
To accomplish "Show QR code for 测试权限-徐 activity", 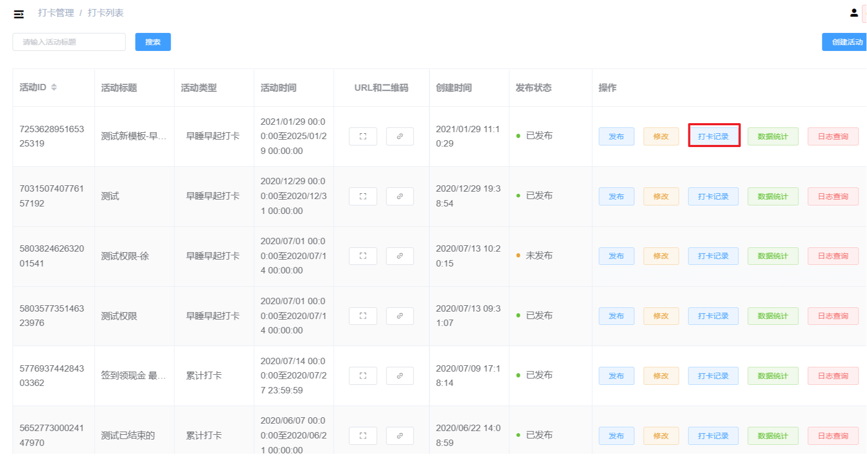I will 363,256.
